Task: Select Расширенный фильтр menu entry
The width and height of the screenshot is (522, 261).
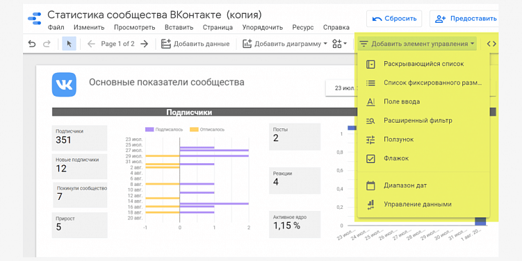Action: pos(423,121)
